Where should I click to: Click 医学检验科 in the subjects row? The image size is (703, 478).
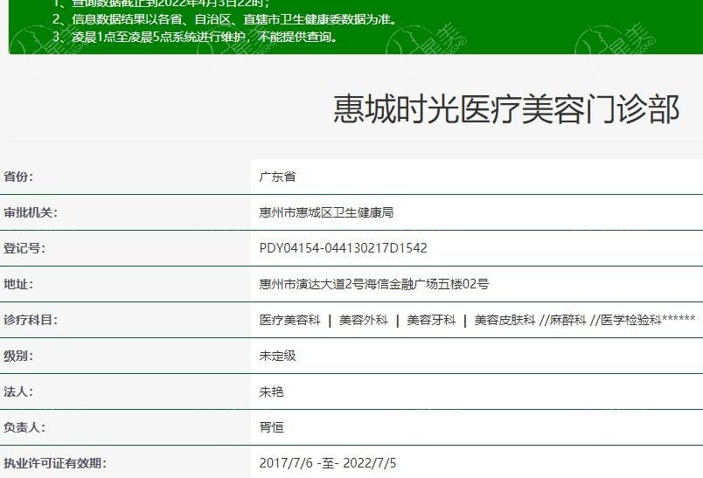pyautogui.click(x=631, y=320)
